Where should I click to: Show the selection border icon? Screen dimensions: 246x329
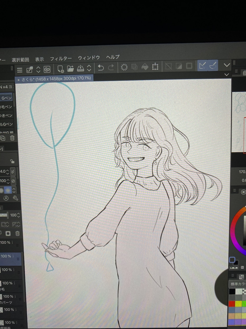189,66
